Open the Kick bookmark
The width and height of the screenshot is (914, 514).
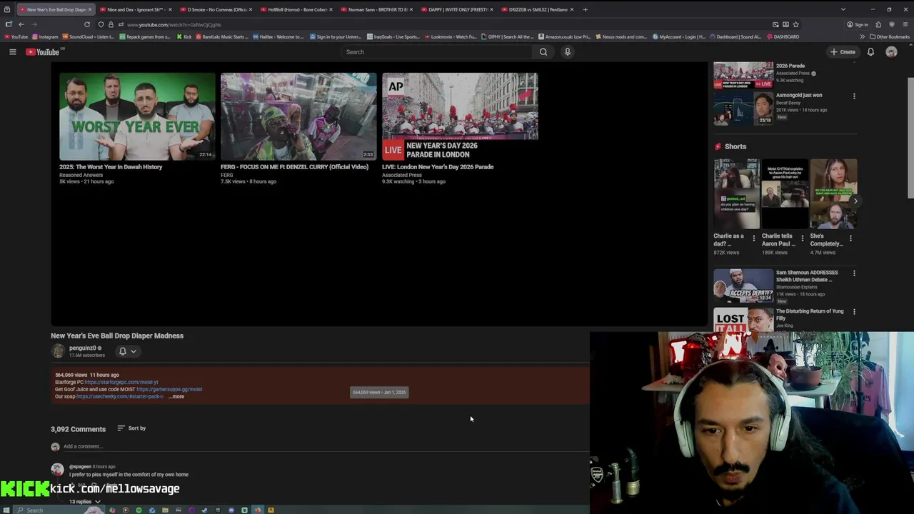(184, 37)
